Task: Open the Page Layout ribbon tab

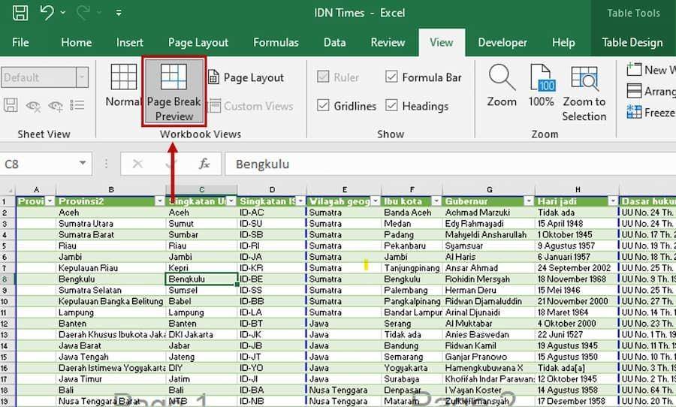Action: [x=198, y=42]
